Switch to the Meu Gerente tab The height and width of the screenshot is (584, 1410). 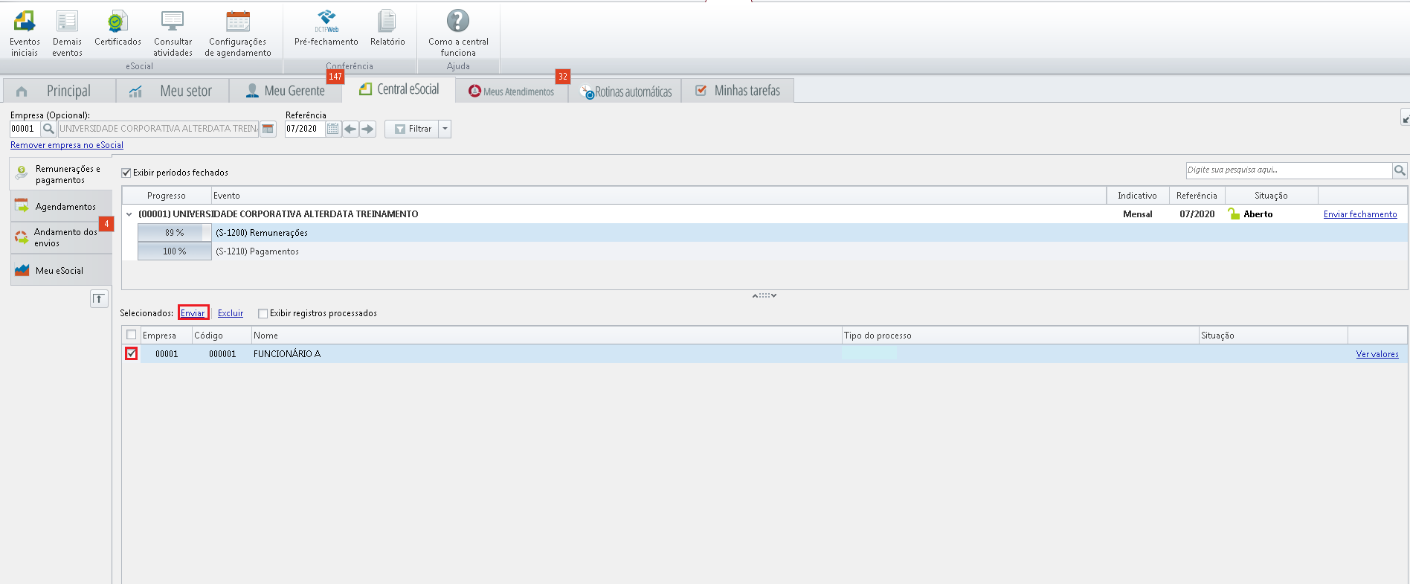(286, 91)
